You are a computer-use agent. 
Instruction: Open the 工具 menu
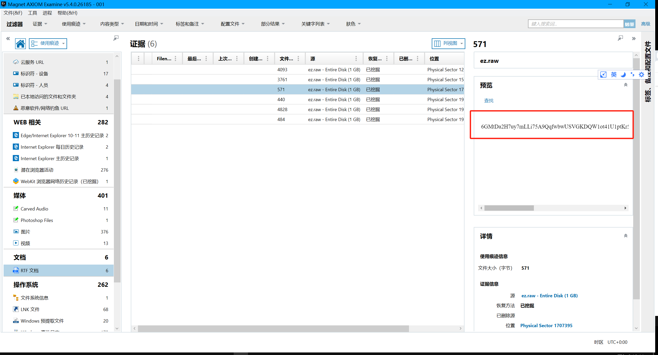coord(33,13)
